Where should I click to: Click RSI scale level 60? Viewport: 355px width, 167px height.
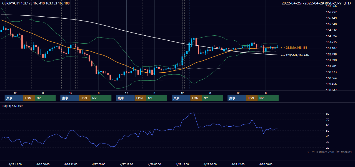click(x=328, y=125)
